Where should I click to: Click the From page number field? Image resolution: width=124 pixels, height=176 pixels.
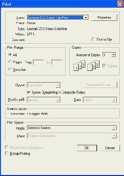tap(38, 62)
